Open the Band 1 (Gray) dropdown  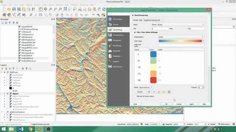pos(178,25)
